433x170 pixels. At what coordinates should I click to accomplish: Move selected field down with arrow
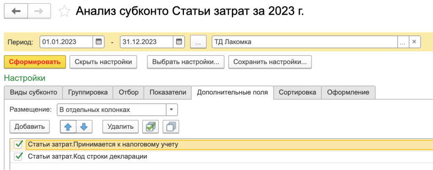click(83, 126)
